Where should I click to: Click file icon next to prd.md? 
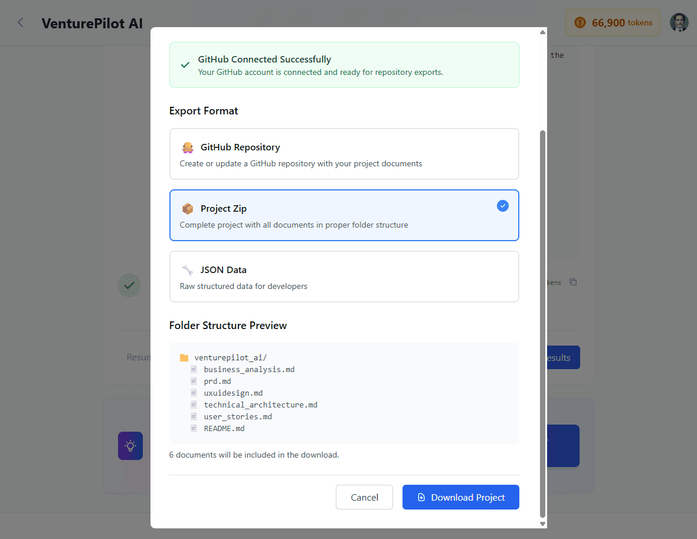194,381
